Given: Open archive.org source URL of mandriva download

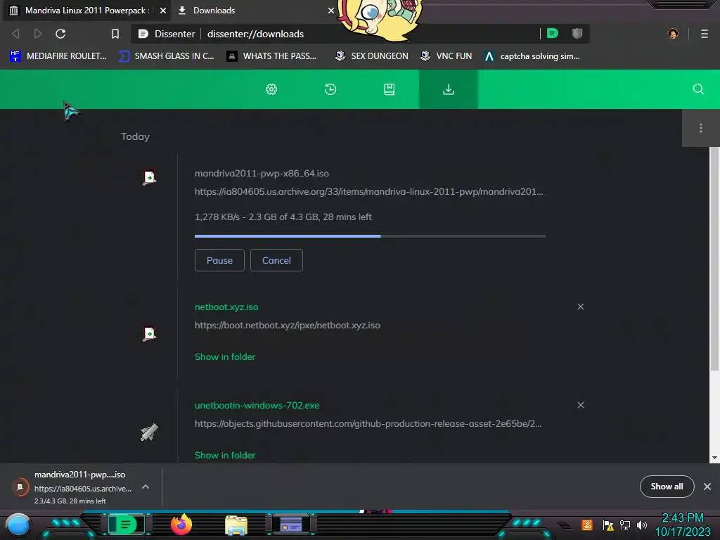Looking at the screenshot, I should tap(368, 191).
